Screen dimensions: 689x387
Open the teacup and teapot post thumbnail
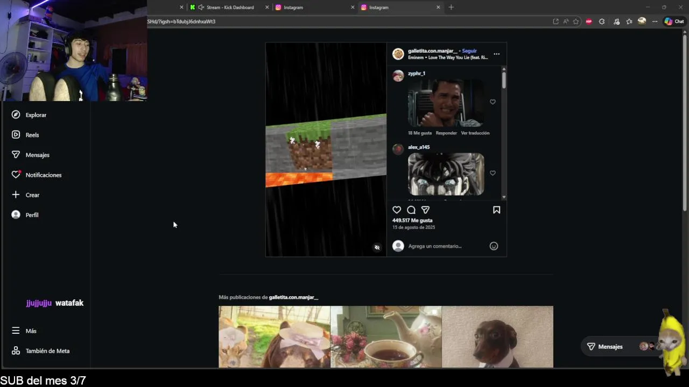click(386, 337)
